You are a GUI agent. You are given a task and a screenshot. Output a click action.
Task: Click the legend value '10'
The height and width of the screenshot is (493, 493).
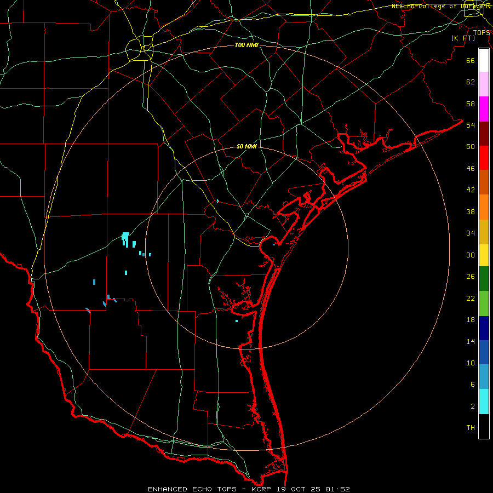point(471,363)
